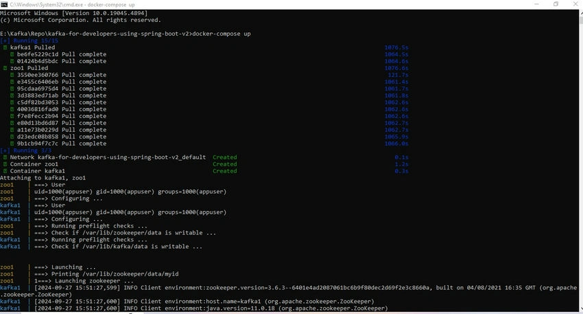Click 'Container kafka1' line

[x=37, y=171]
